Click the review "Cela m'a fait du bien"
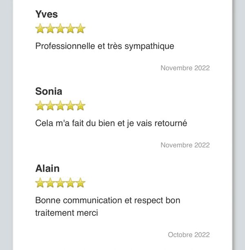Viewport: 245px width, 250px height. [x=111, y=123]
